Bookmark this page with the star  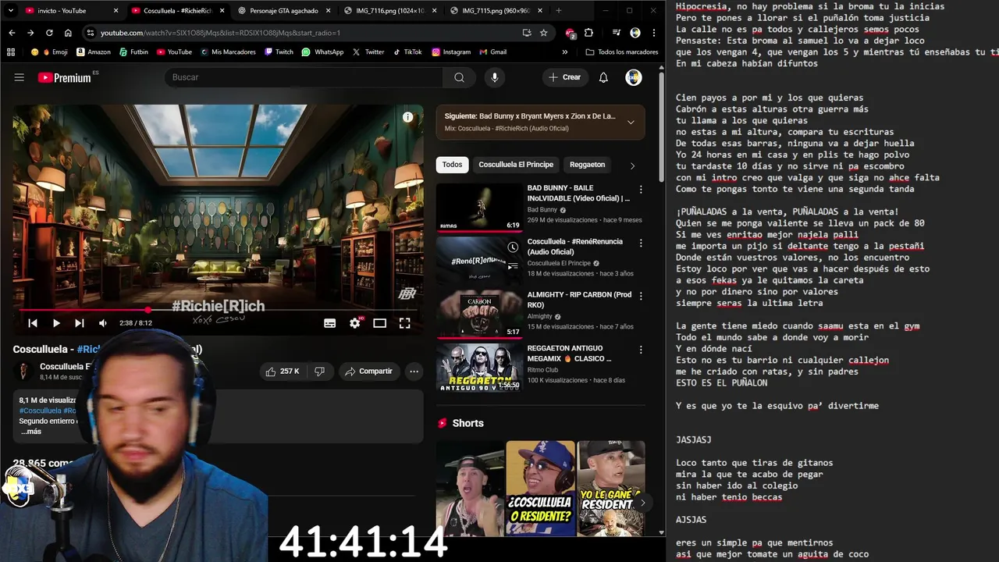coord(543,33)
